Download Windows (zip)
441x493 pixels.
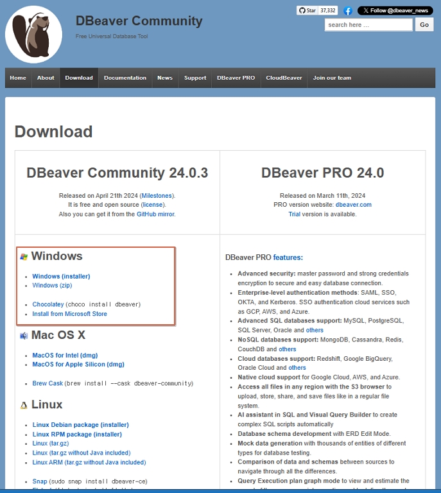click(52, 286)
